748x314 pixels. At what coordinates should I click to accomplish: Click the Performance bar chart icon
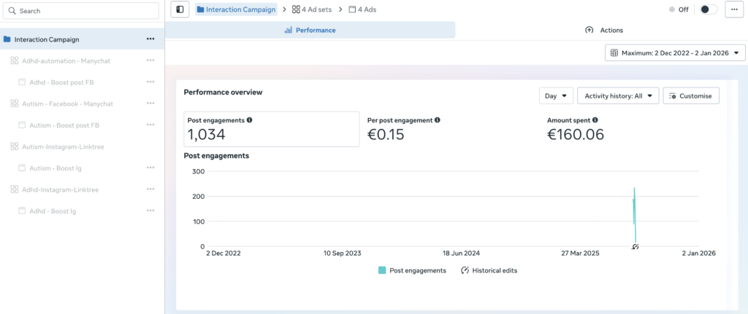(288, 30)
